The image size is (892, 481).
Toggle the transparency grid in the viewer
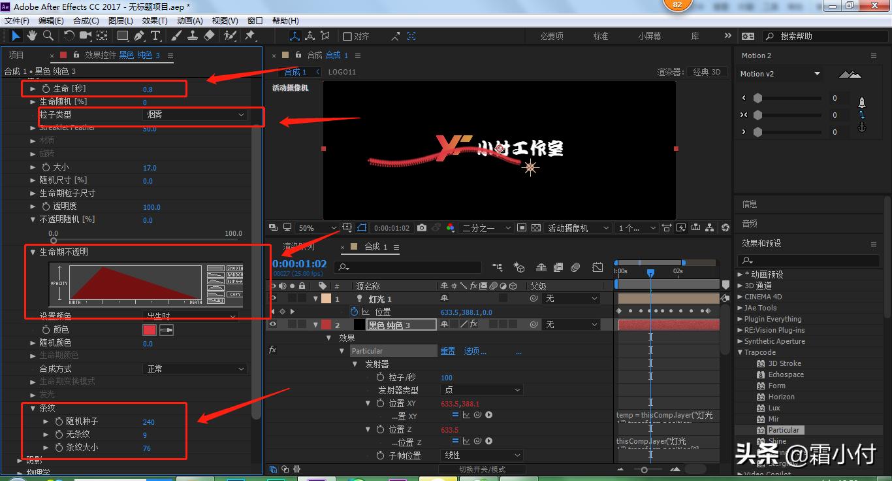click(x=536, y=228)
